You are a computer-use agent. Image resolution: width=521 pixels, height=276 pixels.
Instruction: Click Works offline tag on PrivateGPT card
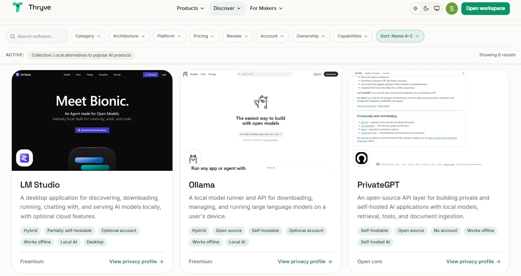481,231
